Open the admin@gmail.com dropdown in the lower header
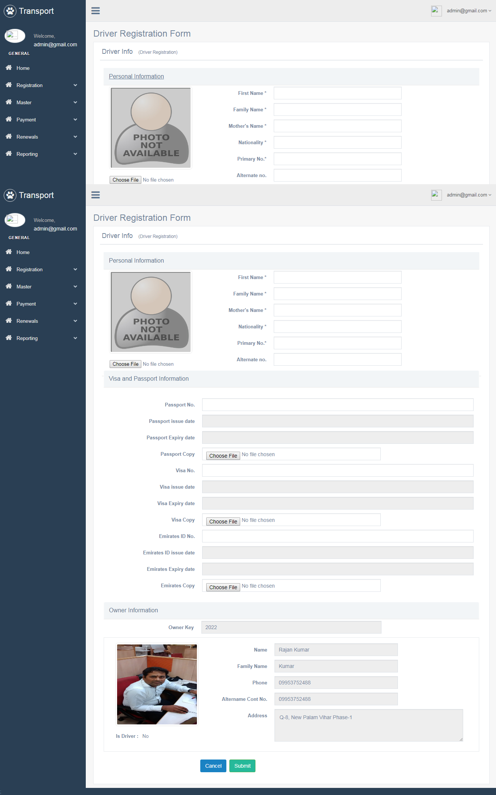496x795 pixels. [x=469, y=195]
